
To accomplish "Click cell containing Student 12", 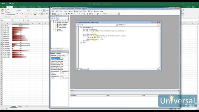I will pos(7,51).
